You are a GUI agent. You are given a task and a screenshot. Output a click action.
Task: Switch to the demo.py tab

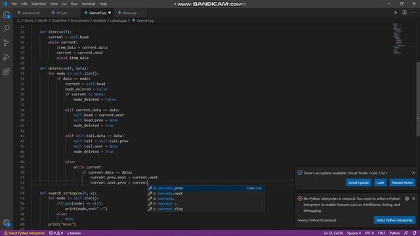[x=130, y=13]
